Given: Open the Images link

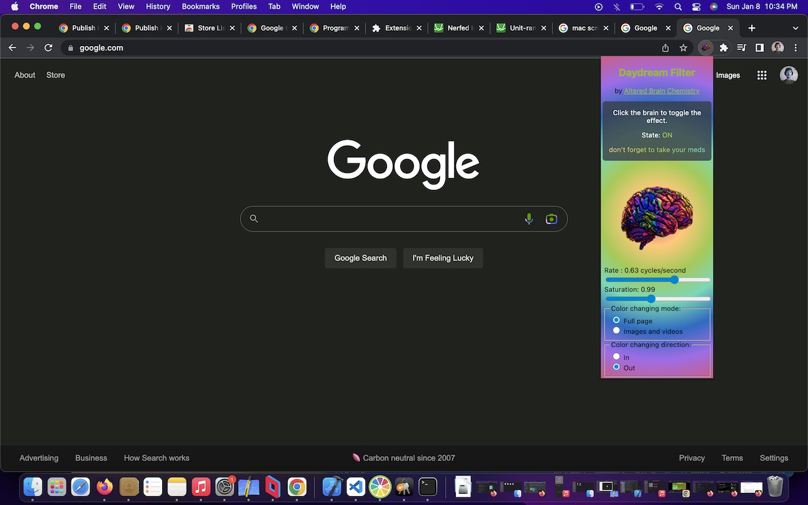Looking at the screenshot, I should click(728, 75).
